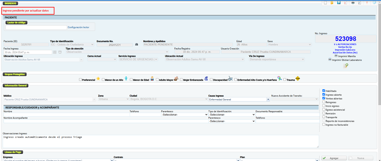Click the pregnant woman icon
Viewport: 381px width, 161px height.
pos(206,78)
